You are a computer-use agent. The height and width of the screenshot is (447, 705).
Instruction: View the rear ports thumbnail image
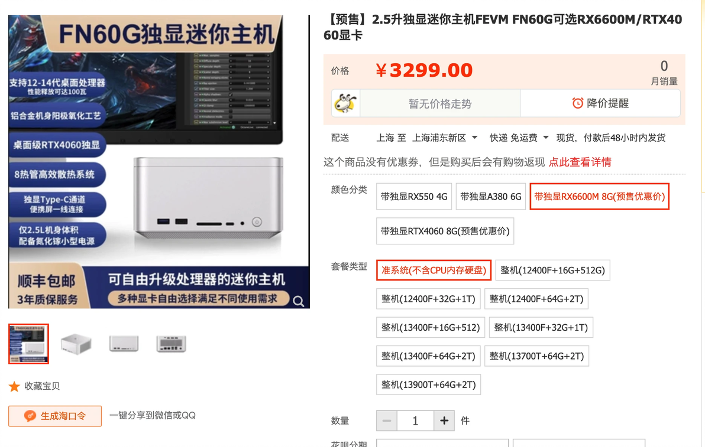pos(171,344)
